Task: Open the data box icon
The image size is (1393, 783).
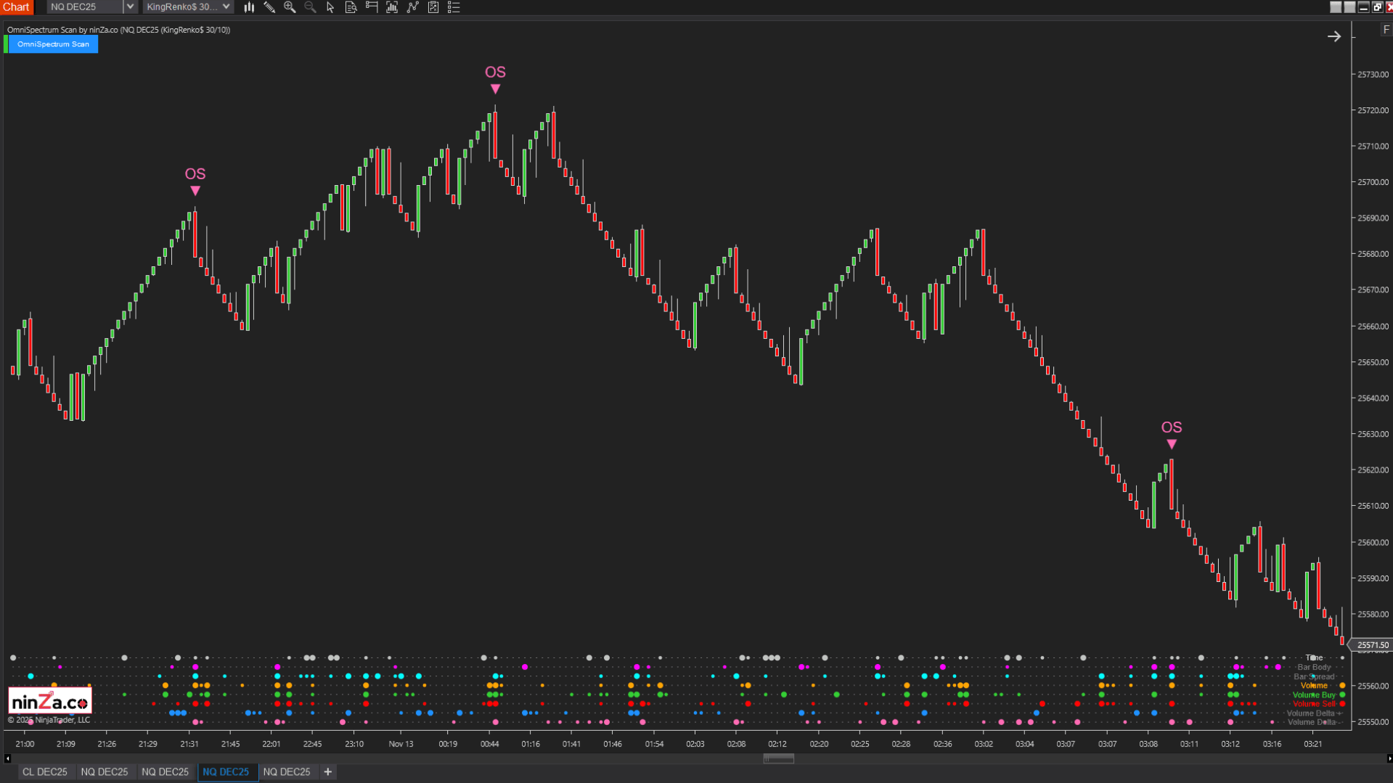Action: [x=351, y=7]
